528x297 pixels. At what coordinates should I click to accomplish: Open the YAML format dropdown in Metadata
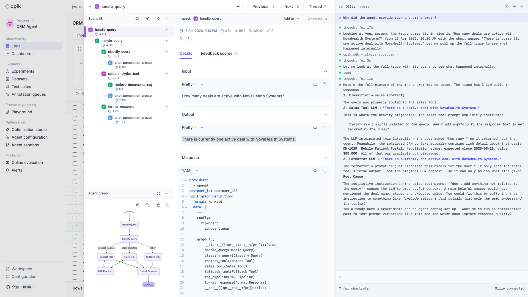click(190, 171)
